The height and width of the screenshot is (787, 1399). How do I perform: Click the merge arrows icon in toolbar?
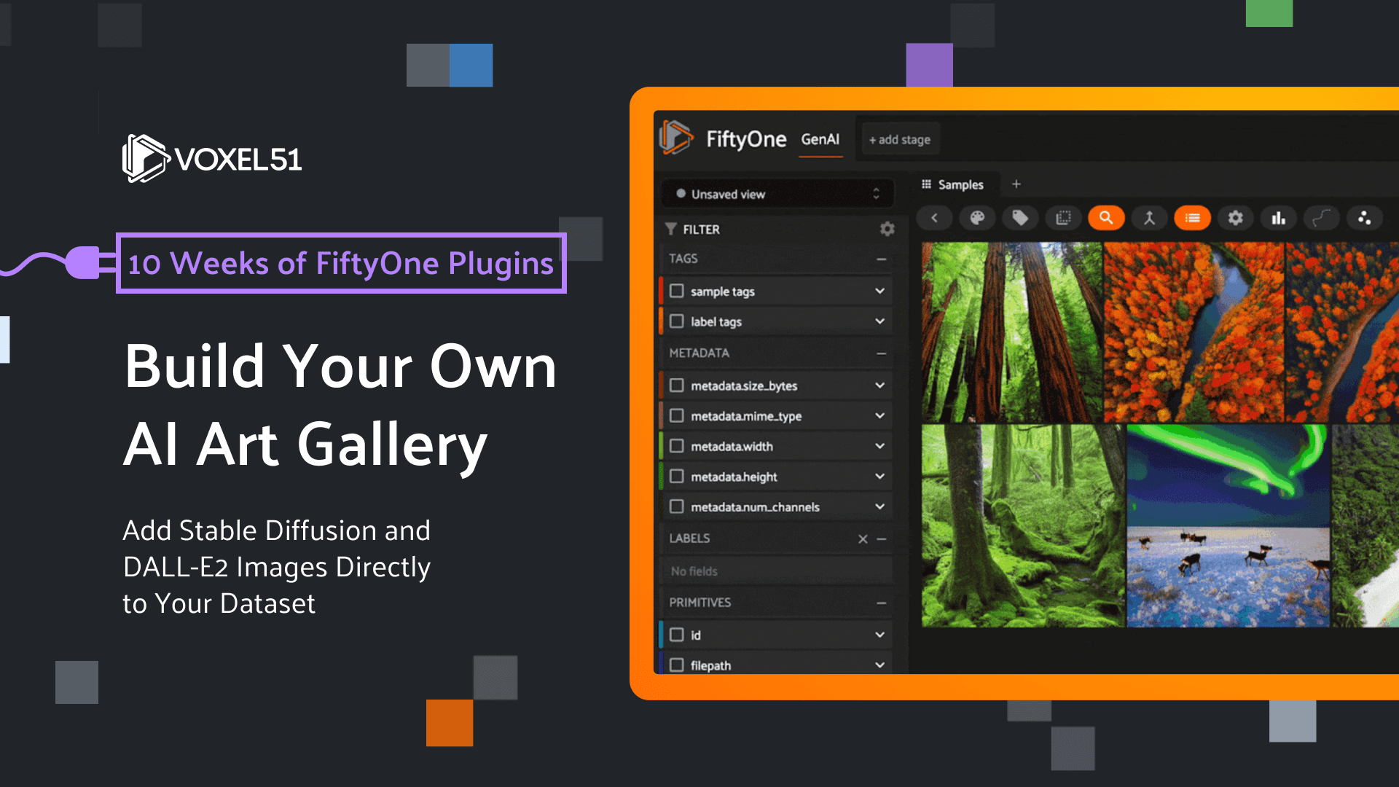click(1149, 218)
